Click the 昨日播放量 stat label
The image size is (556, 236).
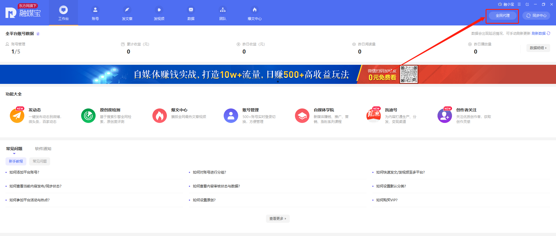[483, 44]
